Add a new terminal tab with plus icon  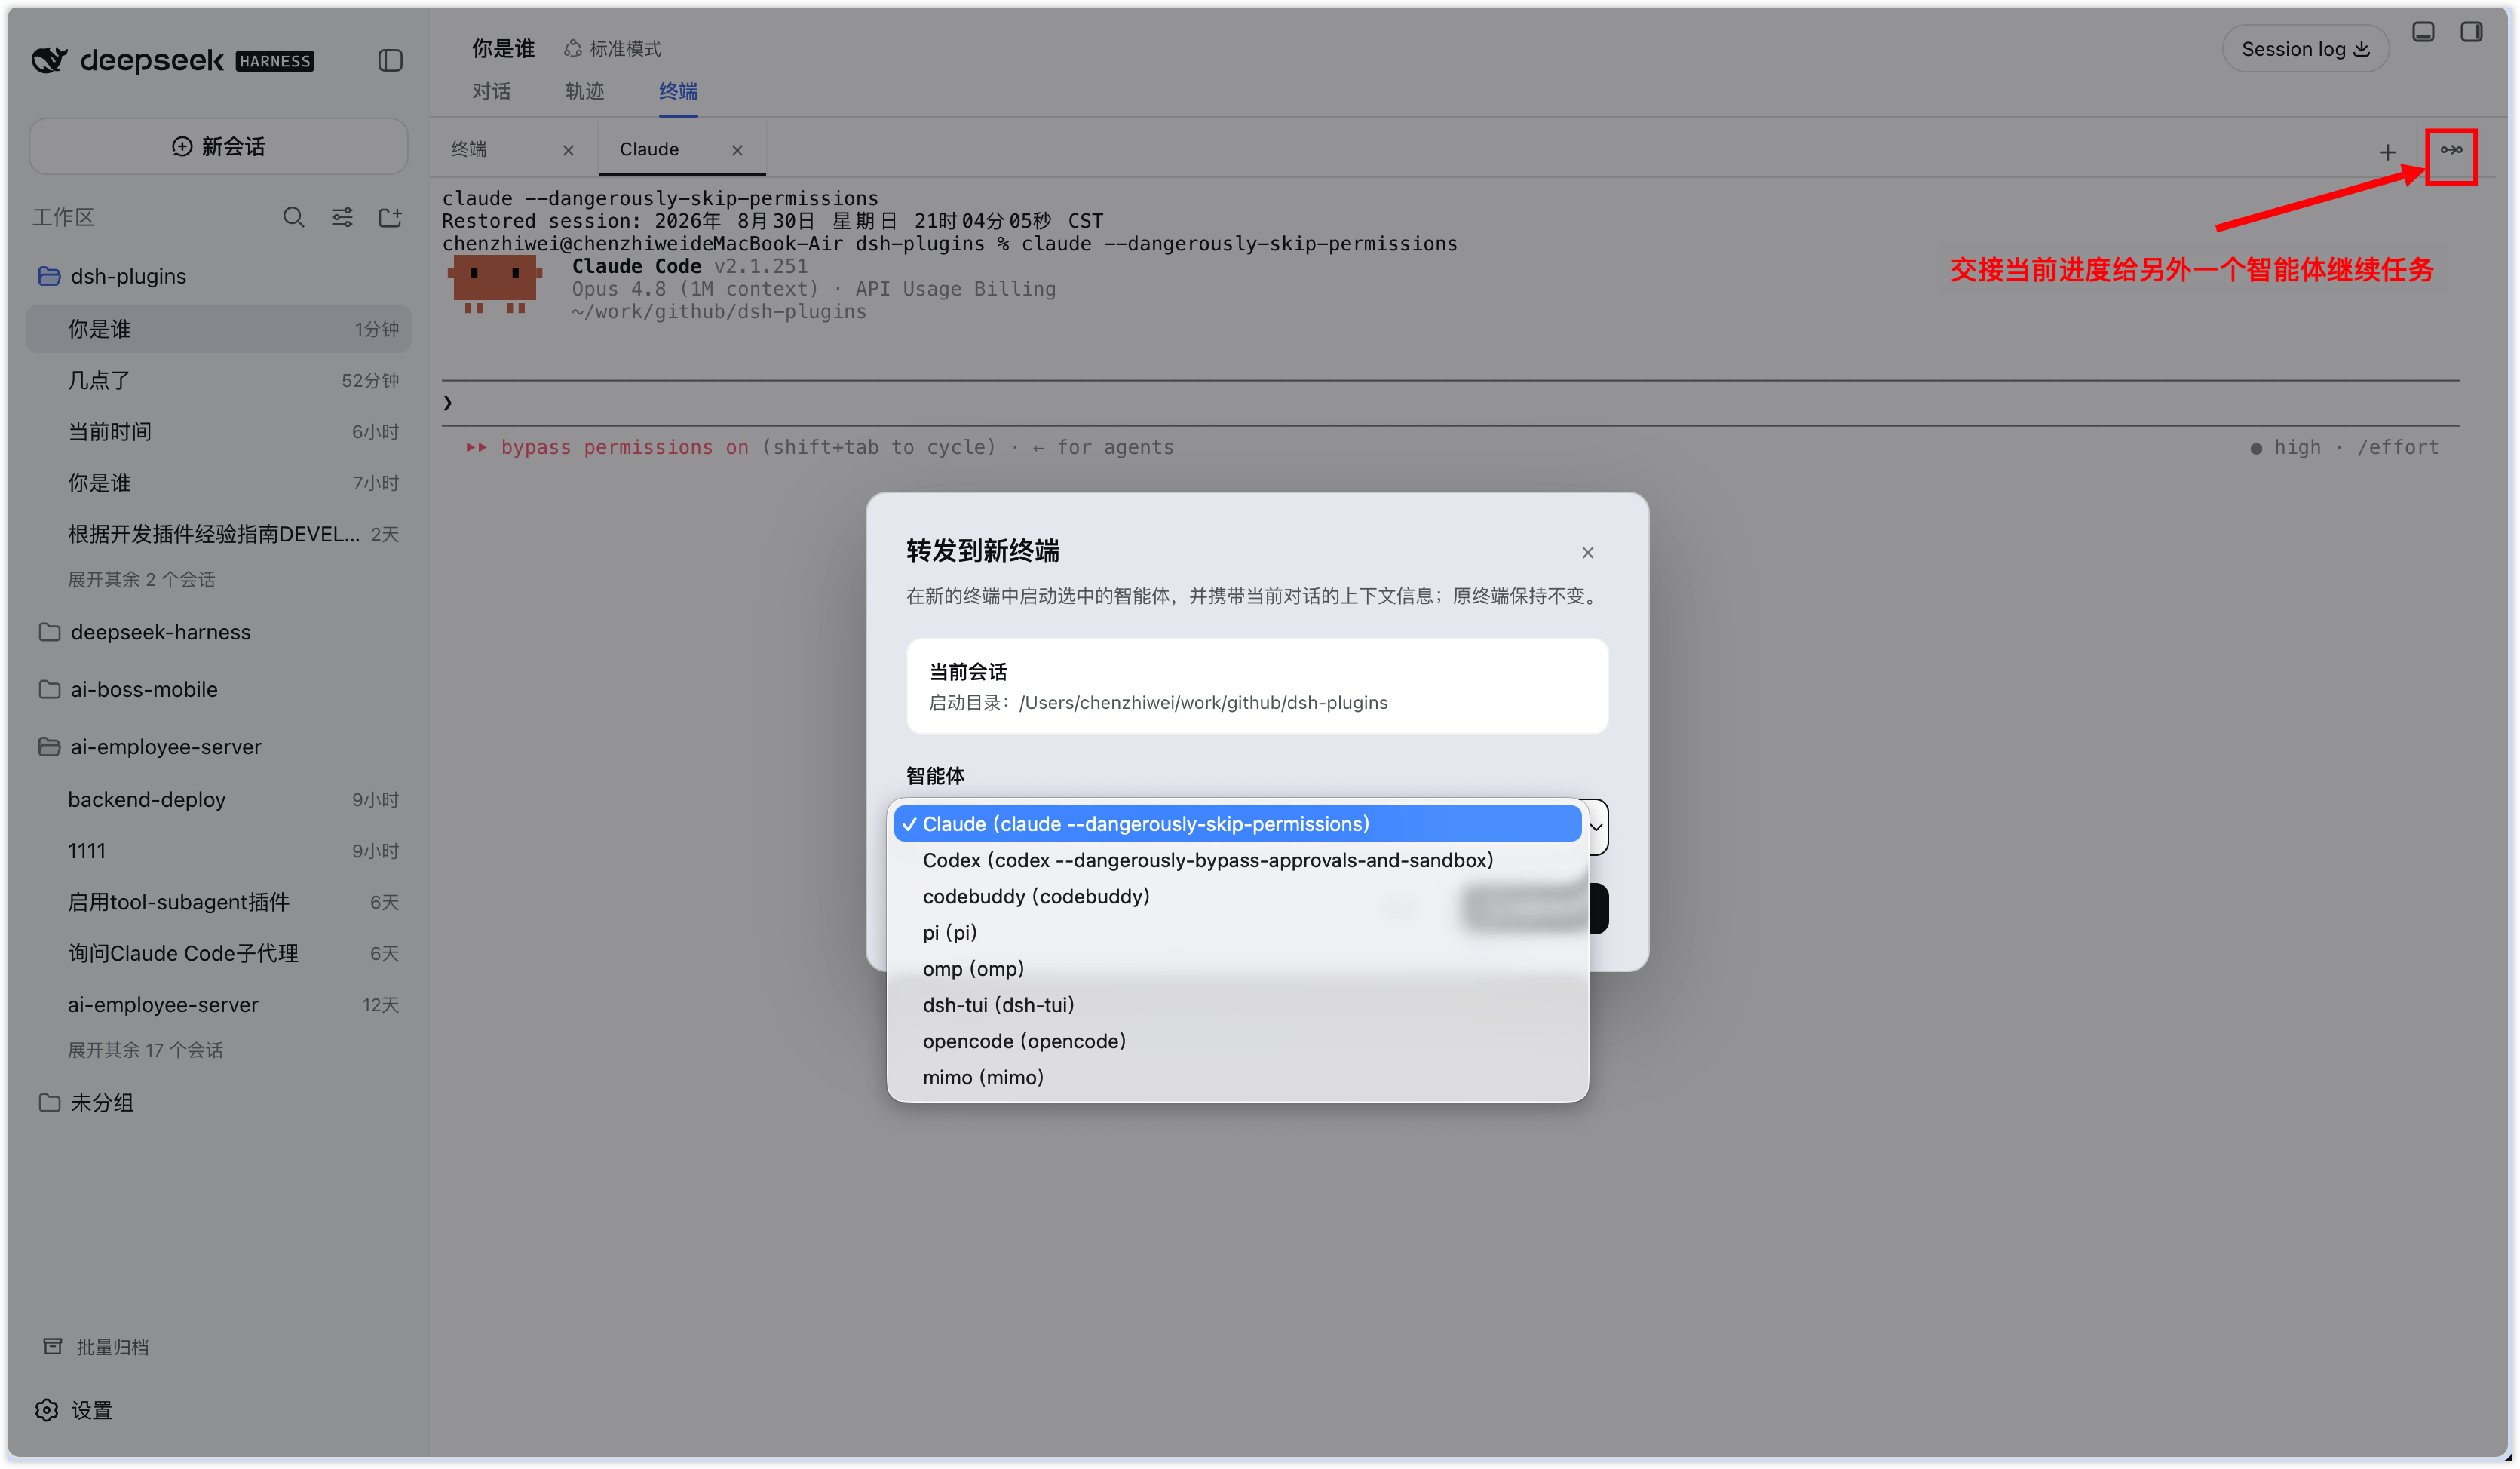point(2387,152)
